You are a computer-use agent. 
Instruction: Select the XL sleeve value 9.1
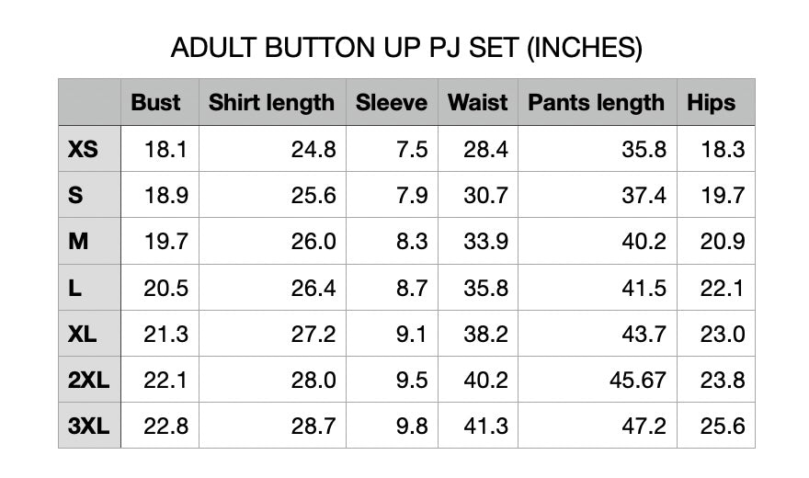[411, 334]
